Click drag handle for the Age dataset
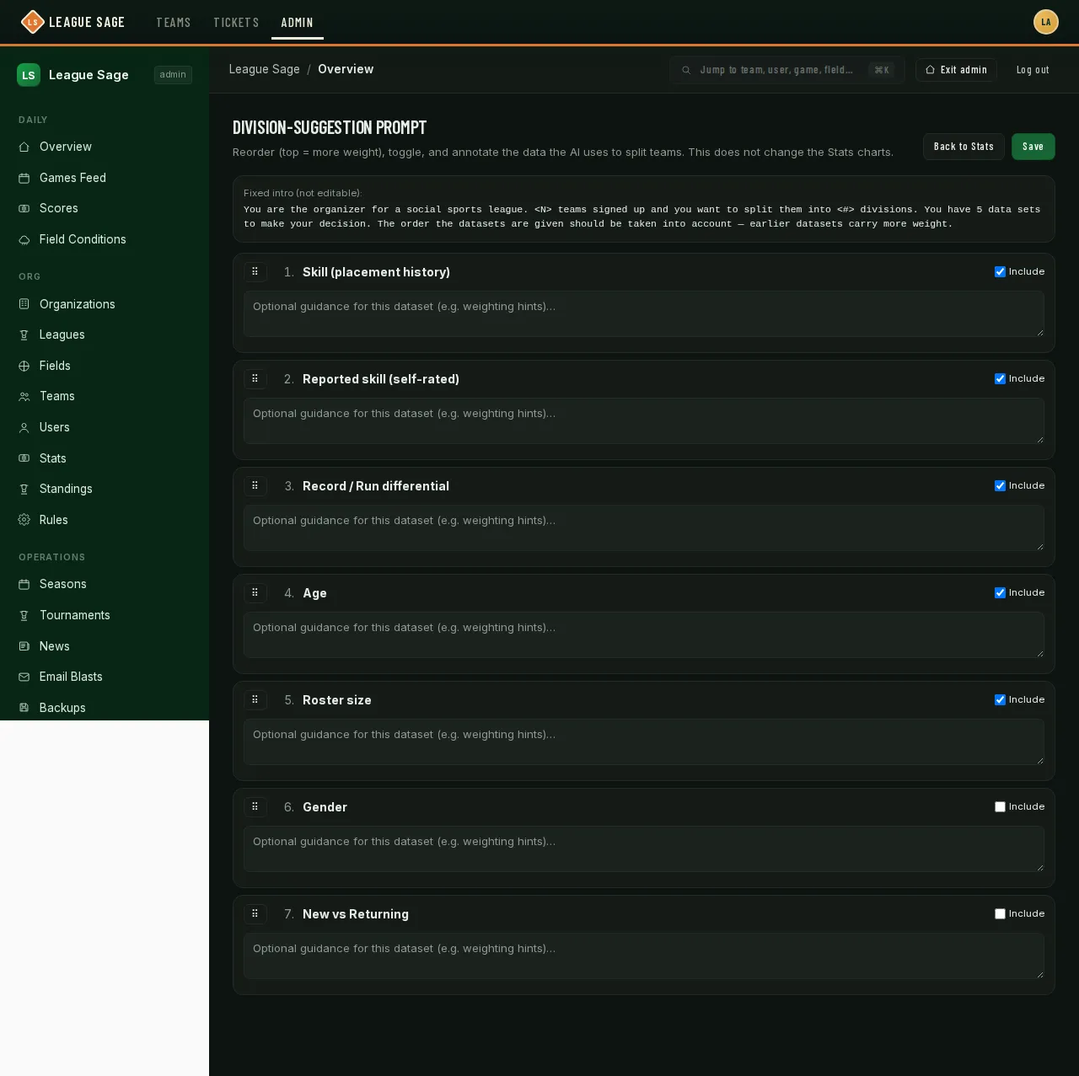Screen dimensions: 1079x1076 [x=255, y=593]
